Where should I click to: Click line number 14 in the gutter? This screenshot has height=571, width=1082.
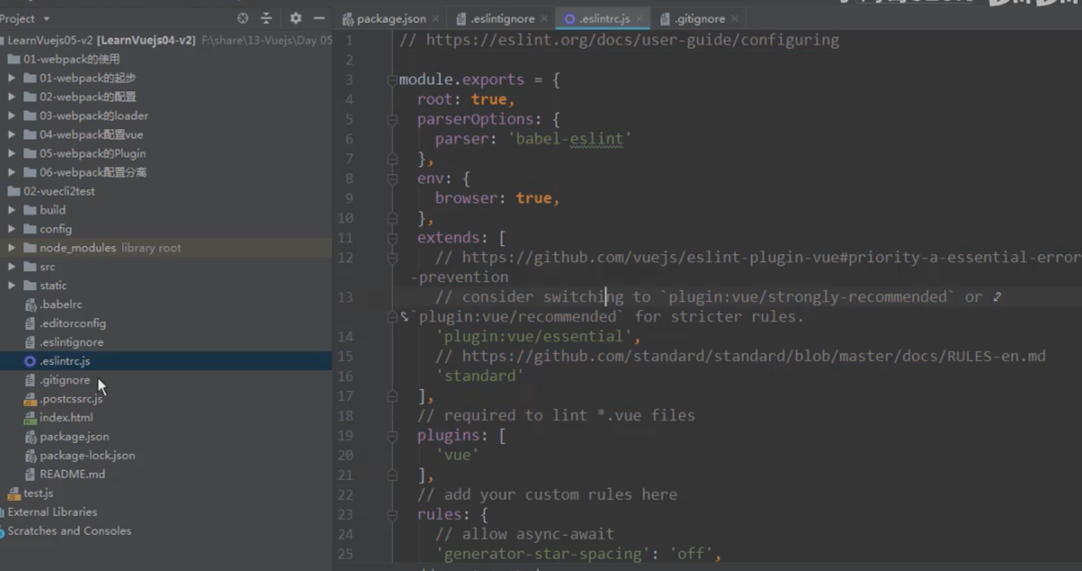click(x=345, y=337)
